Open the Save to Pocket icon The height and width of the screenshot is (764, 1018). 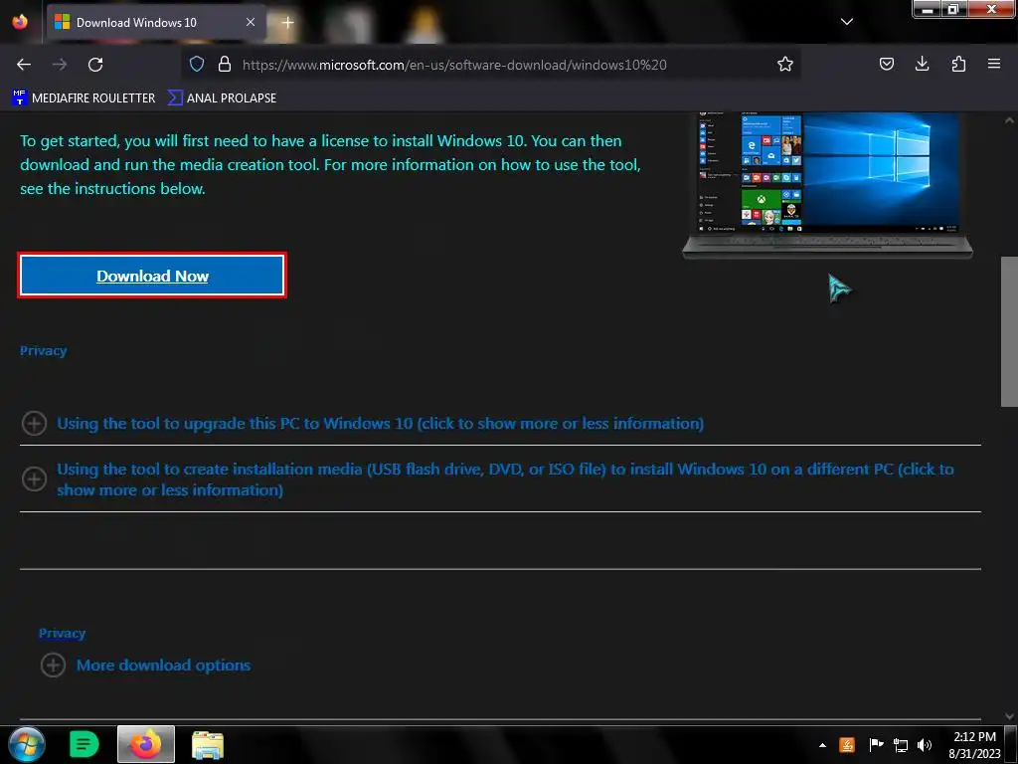tap(886, 64)
